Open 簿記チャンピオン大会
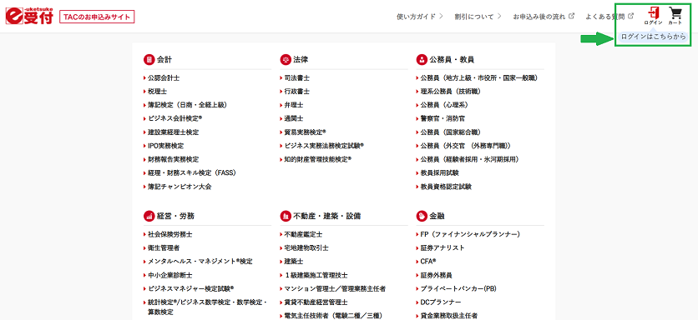The height and width of the screenshot is (320, 698). pos(180,186)
